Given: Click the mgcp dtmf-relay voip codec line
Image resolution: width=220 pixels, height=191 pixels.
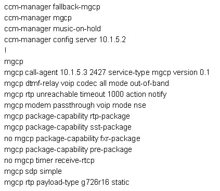Looking at the screenshot, I should point(86,83).
